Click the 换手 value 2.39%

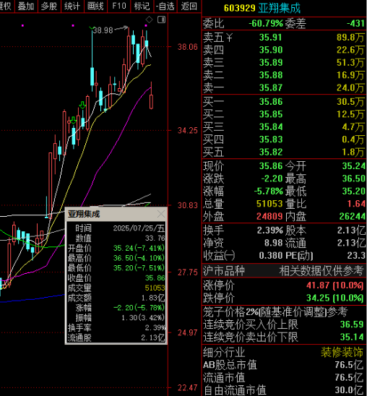coord(269,231)
